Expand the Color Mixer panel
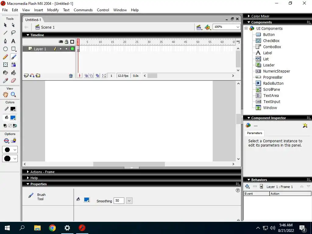Image resolution: width=312 pixels, height=234 pixels. [249, 16]
